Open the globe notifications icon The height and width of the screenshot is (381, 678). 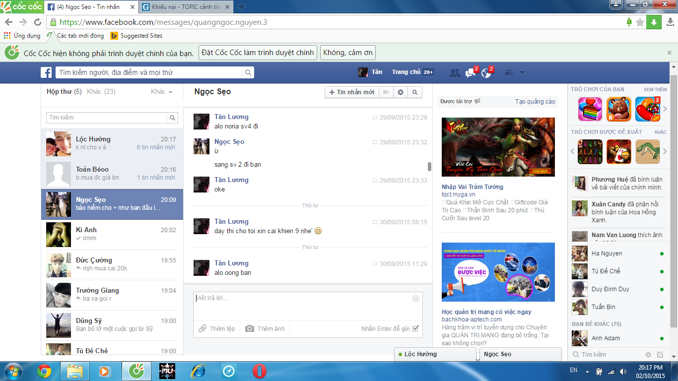(x=486, y=72)
